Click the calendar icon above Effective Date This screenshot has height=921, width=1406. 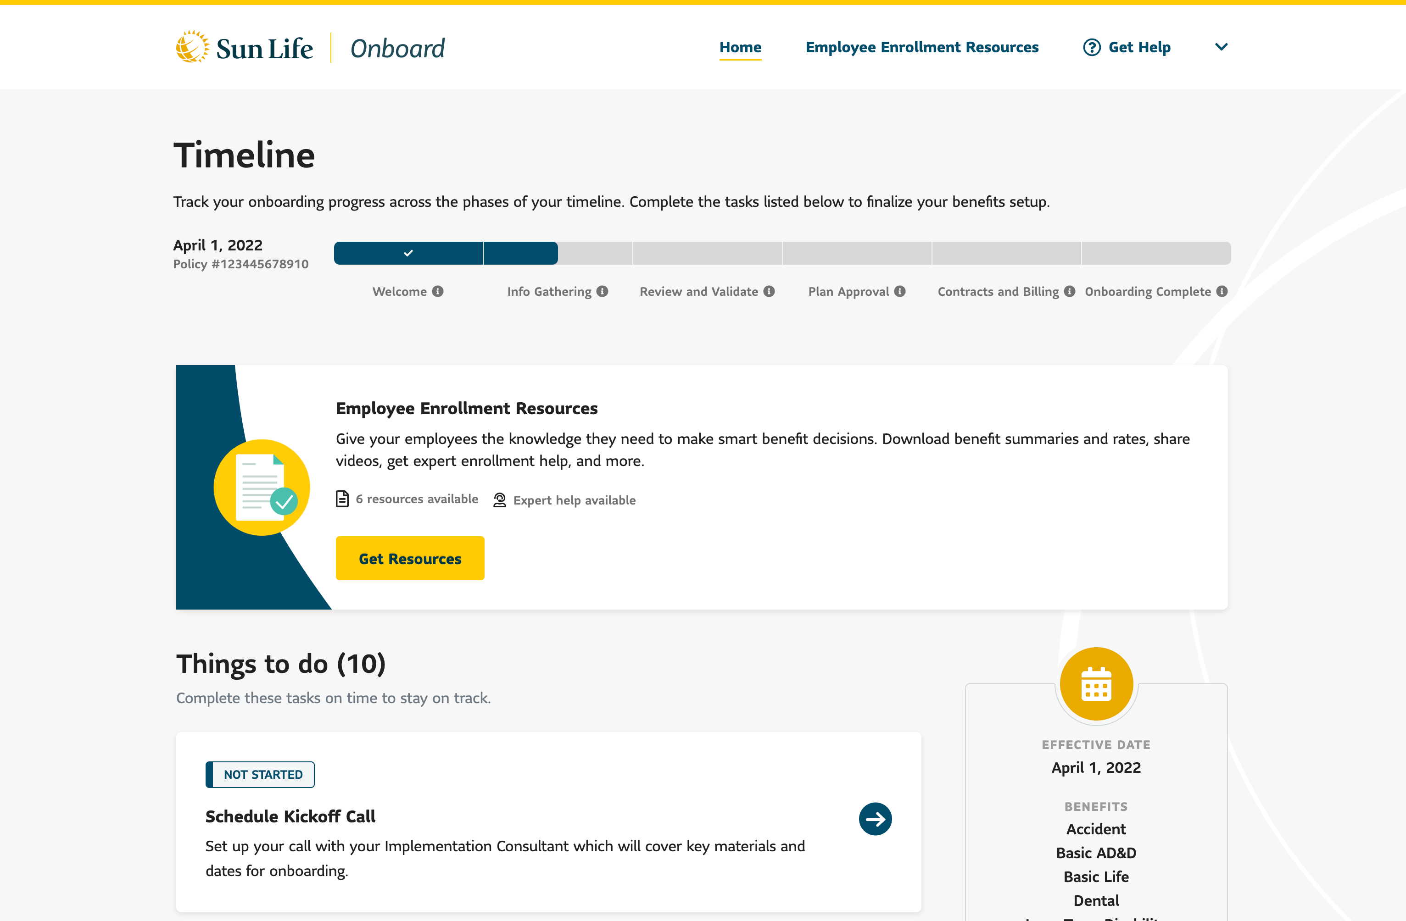pos(1096,684)
